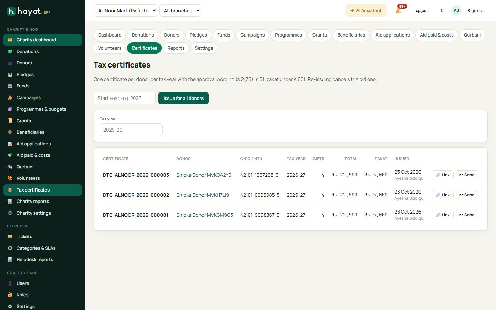Open Categories & SLAs in sidebar
This screenshot has width=496, height=310.
tap(43, 248)
